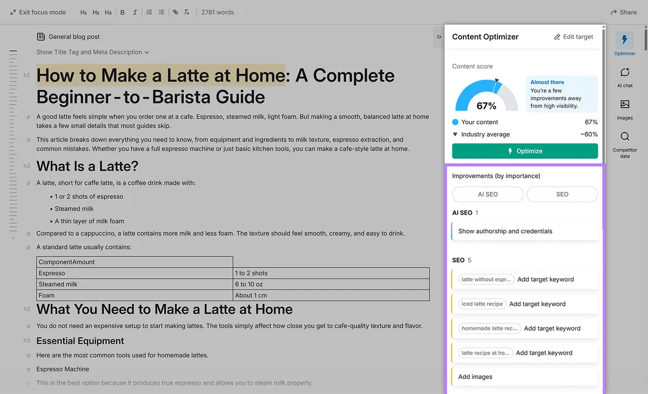Click the Share button
Viewport: 648px width, 394px height.
point(623,12)
